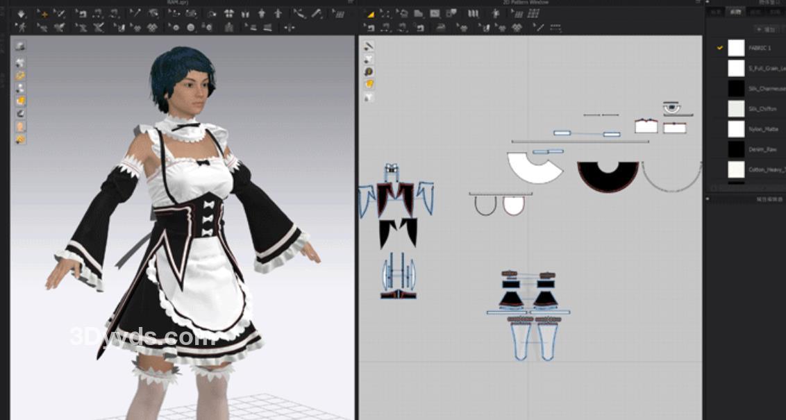Viewport: 786px width, 420px height.
Task: Switch to the second tab in right panel
Action: pyautogui.click(x=736, y=12)
